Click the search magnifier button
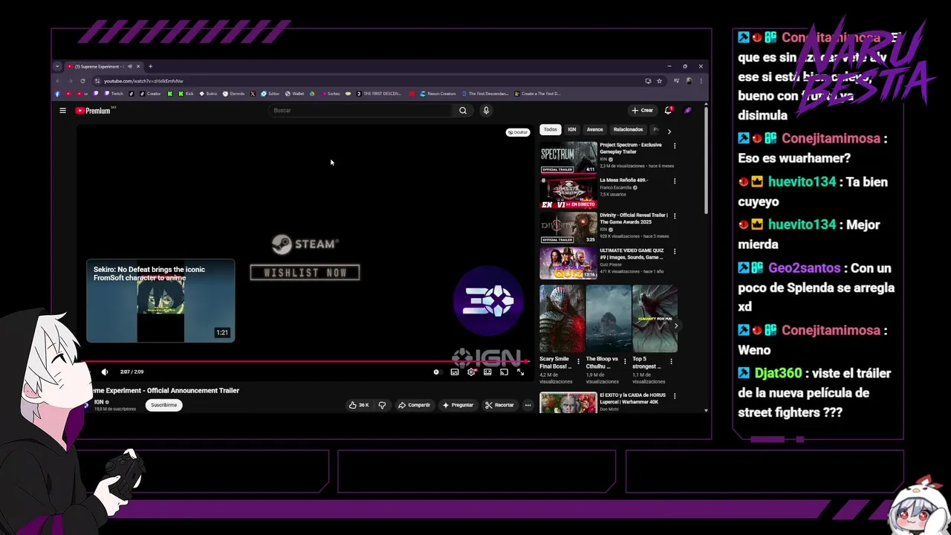The height and width of the screenshot is (535, 951). 463,111
